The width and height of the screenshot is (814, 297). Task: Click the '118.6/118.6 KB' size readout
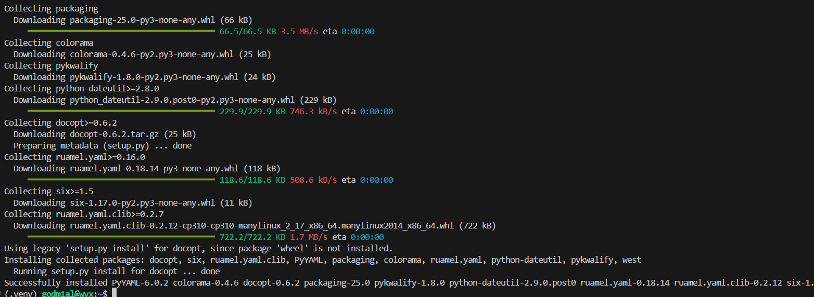point(252,180)
